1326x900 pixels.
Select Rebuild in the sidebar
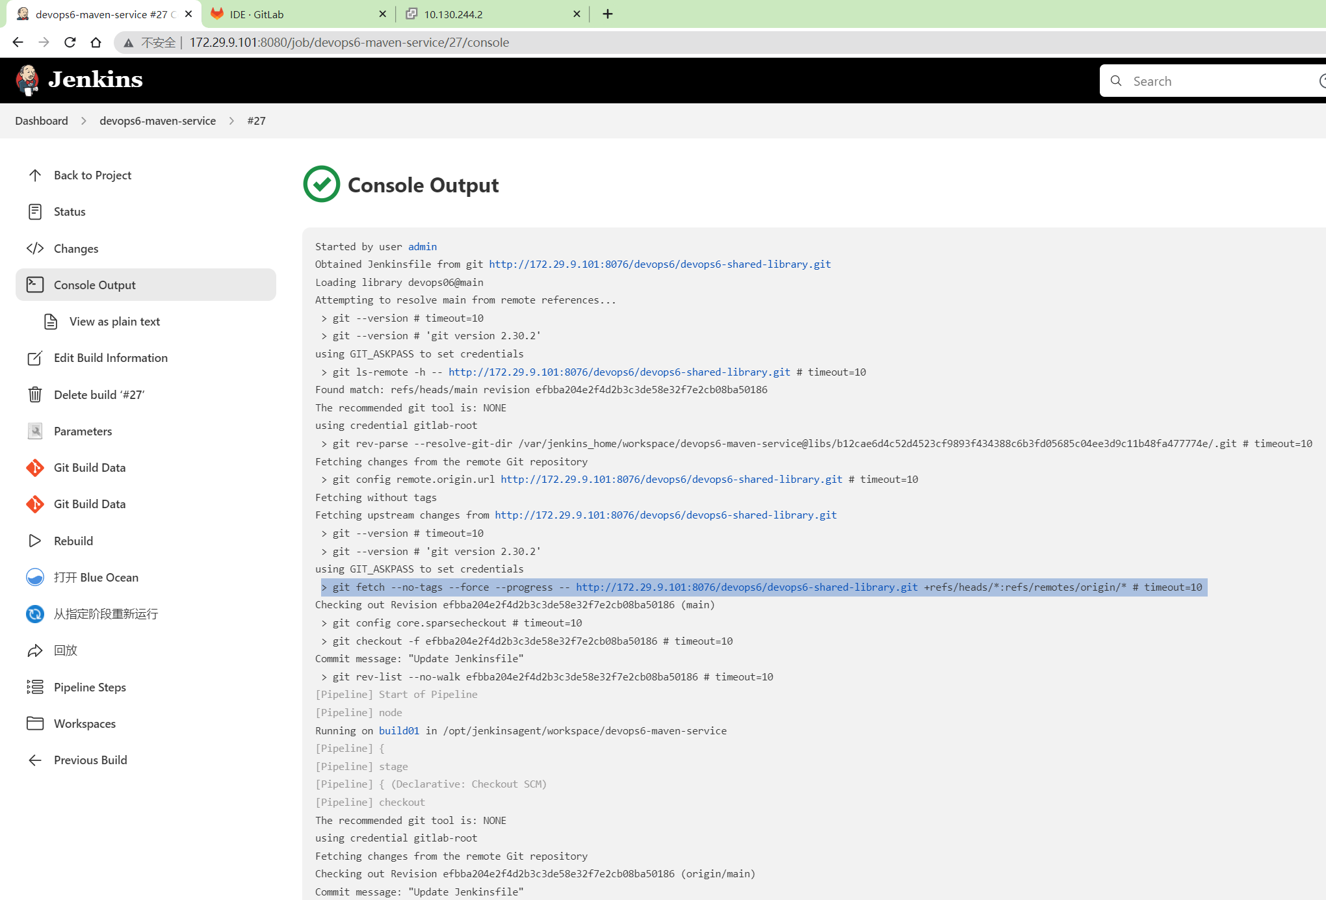[x=146, y=541]
